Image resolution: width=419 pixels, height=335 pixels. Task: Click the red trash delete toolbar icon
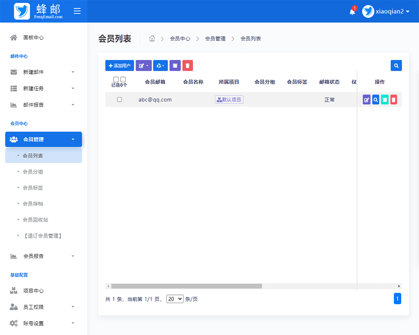pos(187,65)
